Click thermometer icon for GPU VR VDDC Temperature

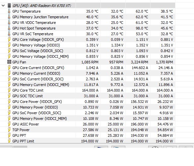[9, 23]
